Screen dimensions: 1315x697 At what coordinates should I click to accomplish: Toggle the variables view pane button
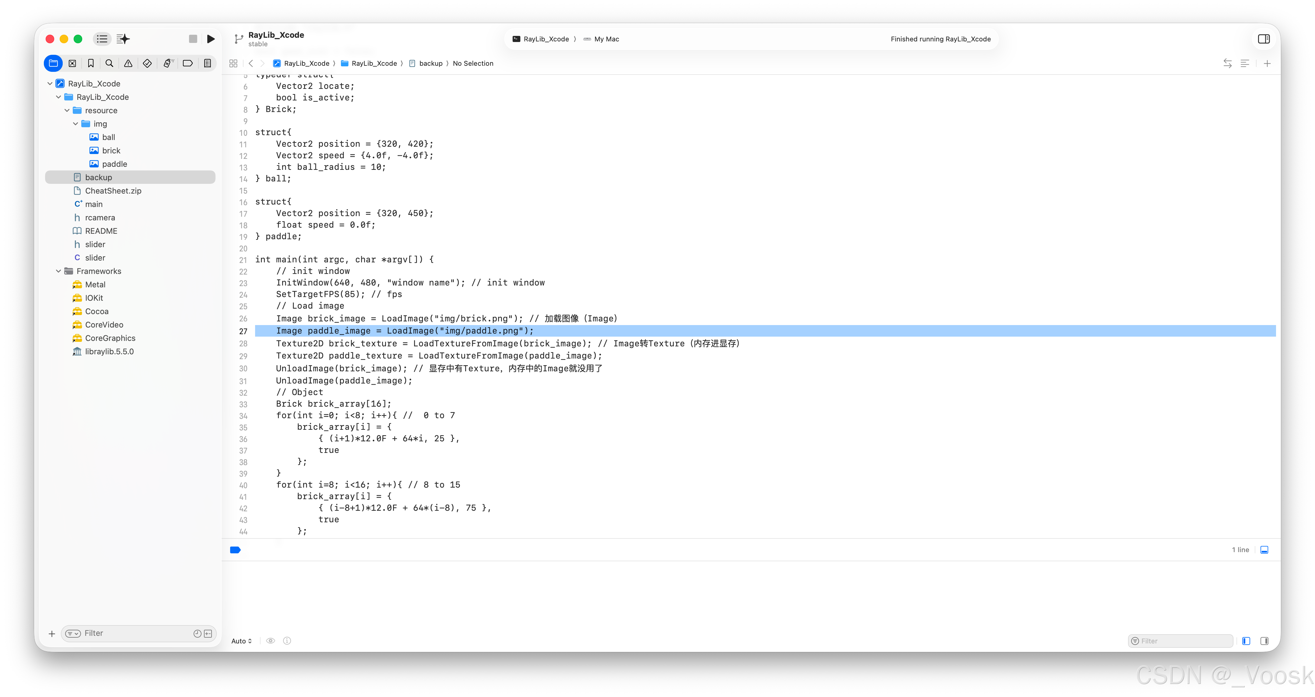1246,641
